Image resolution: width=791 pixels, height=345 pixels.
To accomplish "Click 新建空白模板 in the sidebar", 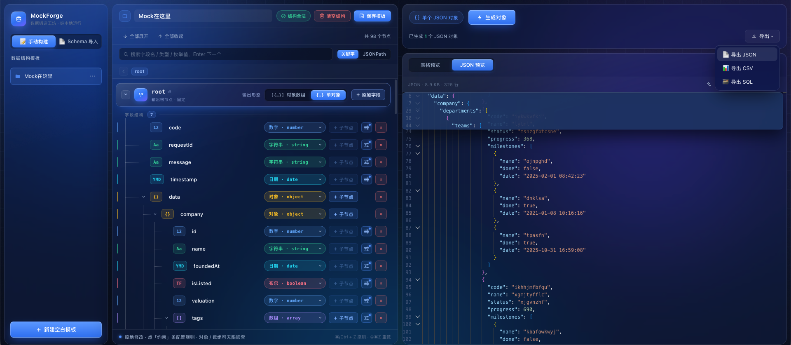I will click(56, 330).
